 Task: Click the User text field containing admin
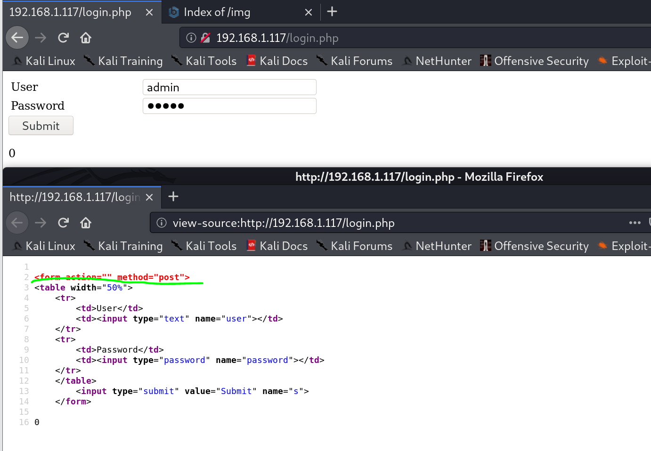(229, 87)
